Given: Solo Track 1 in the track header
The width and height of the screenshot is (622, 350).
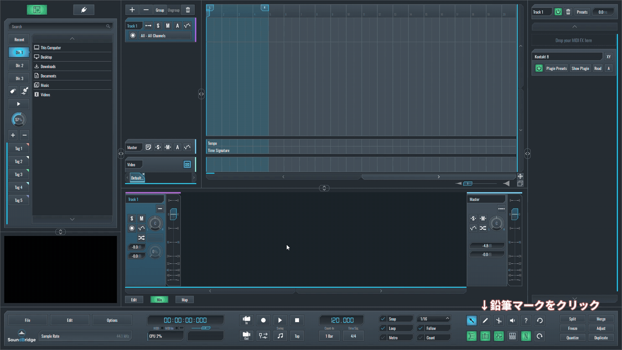Looking at the screenshot, I should (158, 26).
